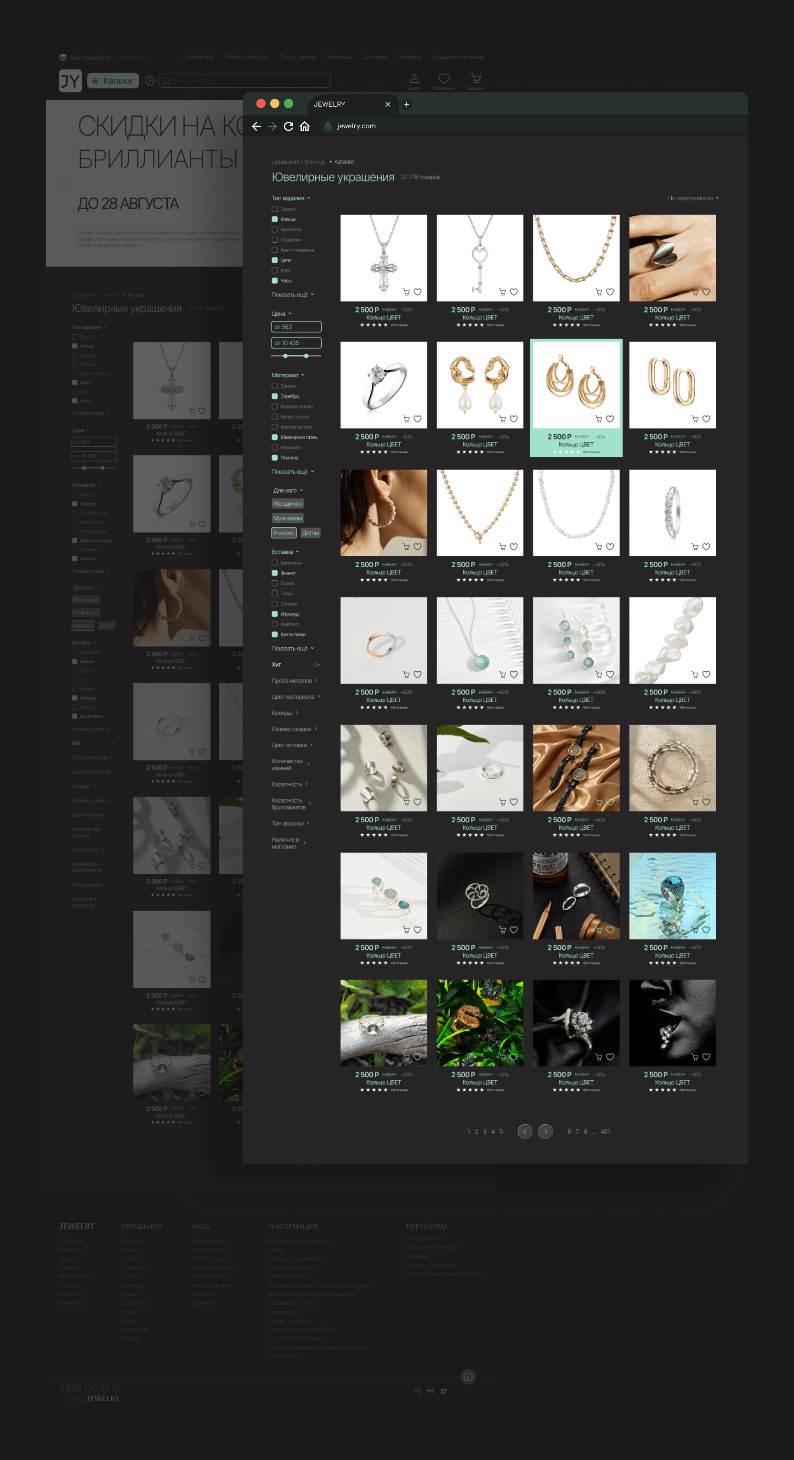The width and height of the screenshot is (794, 1460).
Task: Click the browser home icon
Action: pos(305,126)
